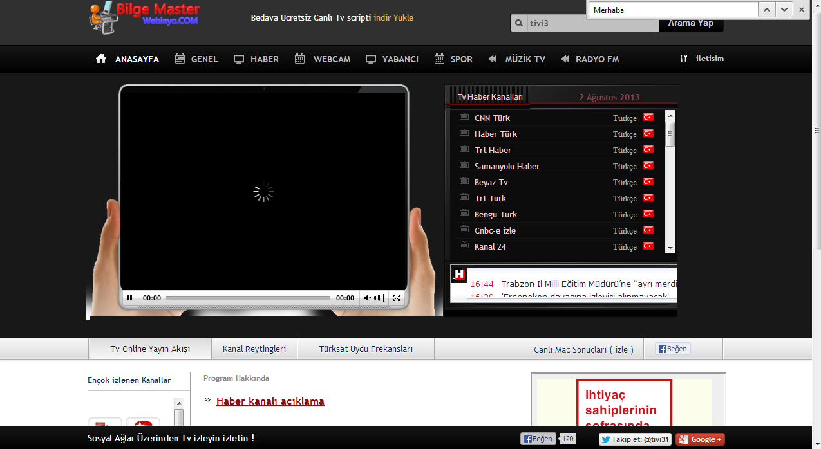The height and width of the screenshot is (449, 821).
Task: Click the TV icon next to Trt Haber
Action: point(464,149)
